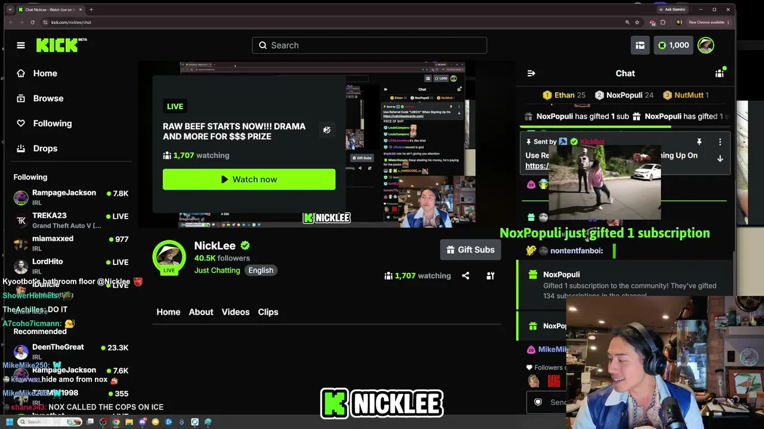
Task: Go back in the browser
Action: coord(11,22)
